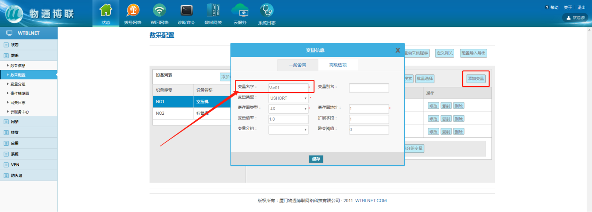Switch to the 高级选项 tab

point(338,65)
